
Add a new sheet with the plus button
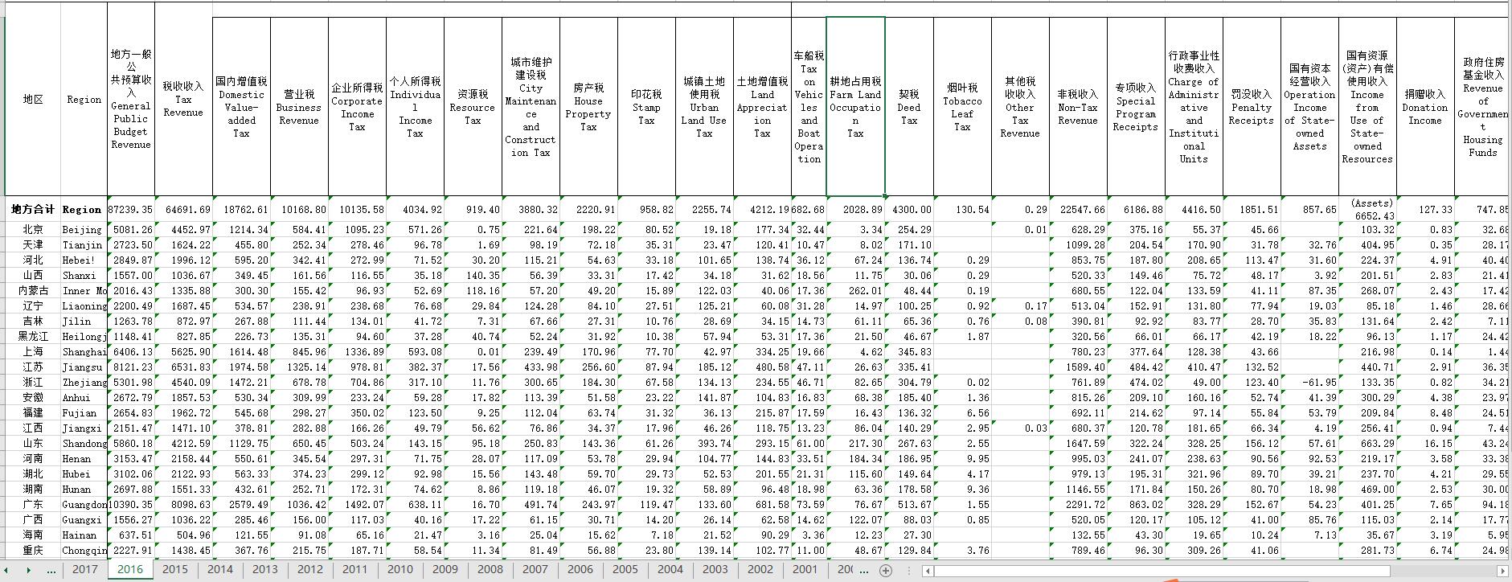pyautogui.click(x=886, y=570)
